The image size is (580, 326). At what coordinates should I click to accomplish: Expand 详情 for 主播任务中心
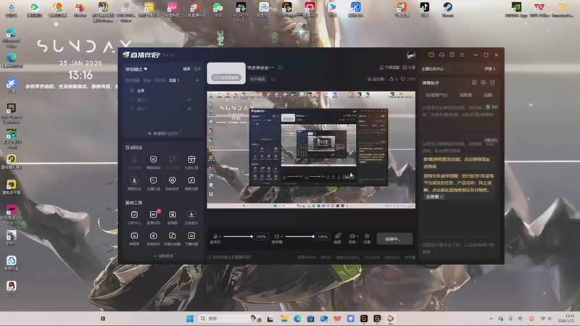click(x=490, y=69)
